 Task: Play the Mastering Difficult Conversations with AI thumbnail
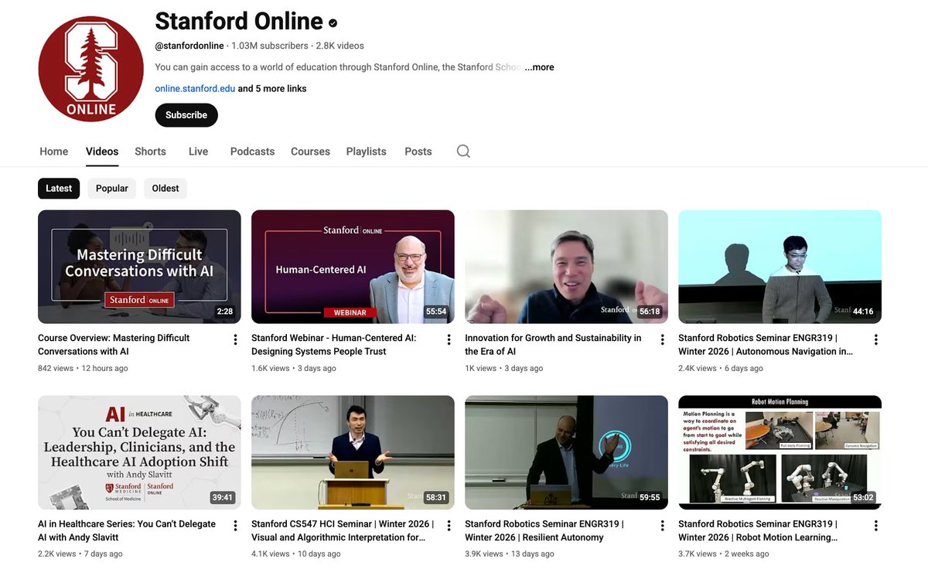click(139, 267)
